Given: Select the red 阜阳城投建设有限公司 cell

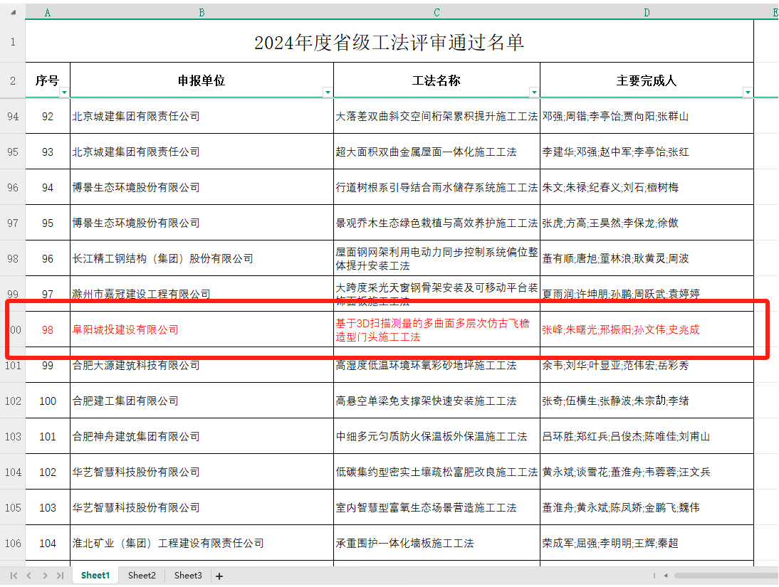Looking at the screenshot, I should [125, 330].
